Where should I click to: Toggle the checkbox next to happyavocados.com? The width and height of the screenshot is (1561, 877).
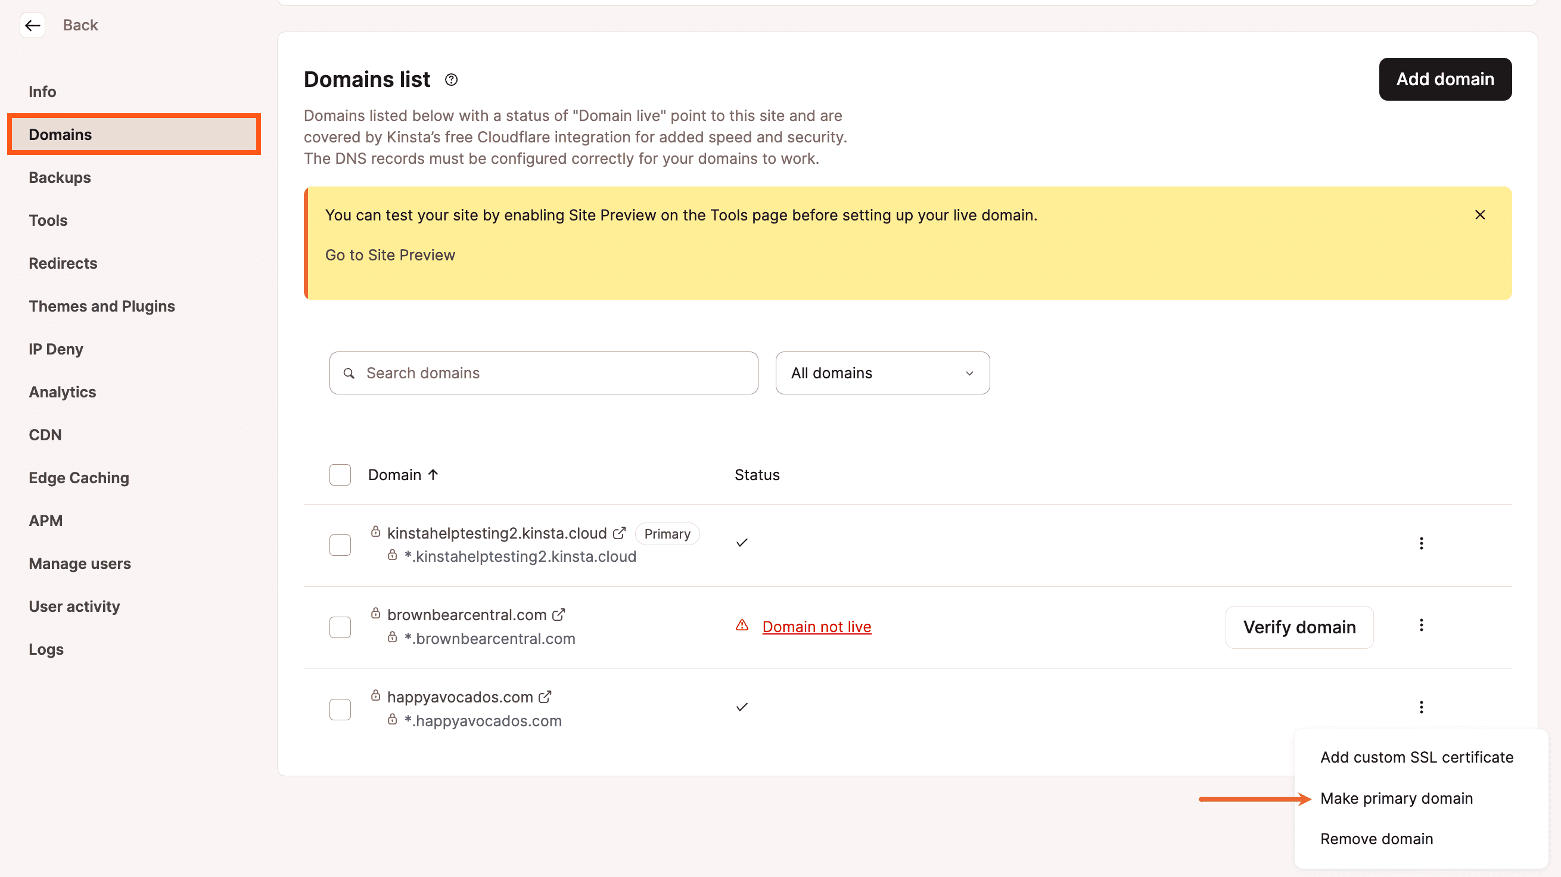340,708
